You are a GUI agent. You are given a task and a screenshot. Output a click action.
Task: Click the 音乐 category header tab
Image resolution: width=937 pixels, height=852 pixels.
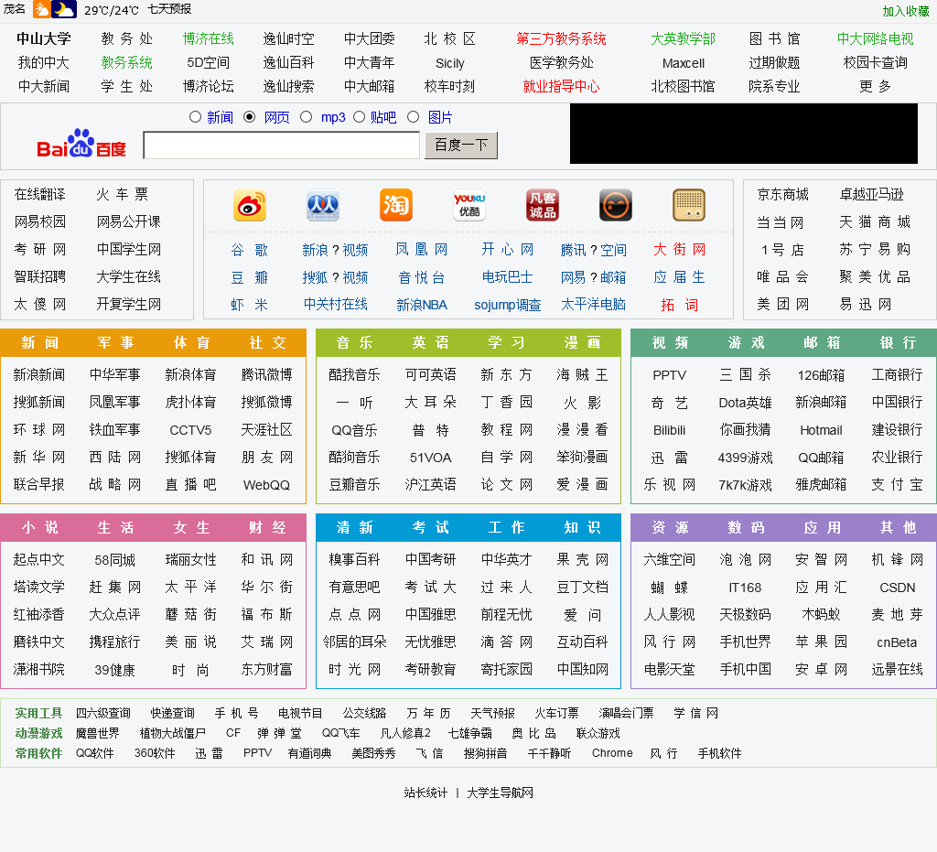click(x=354, y=342)
